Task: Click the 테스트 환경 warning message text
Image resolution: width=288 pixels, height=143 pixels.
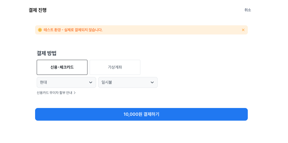Action: pos(73,30)
